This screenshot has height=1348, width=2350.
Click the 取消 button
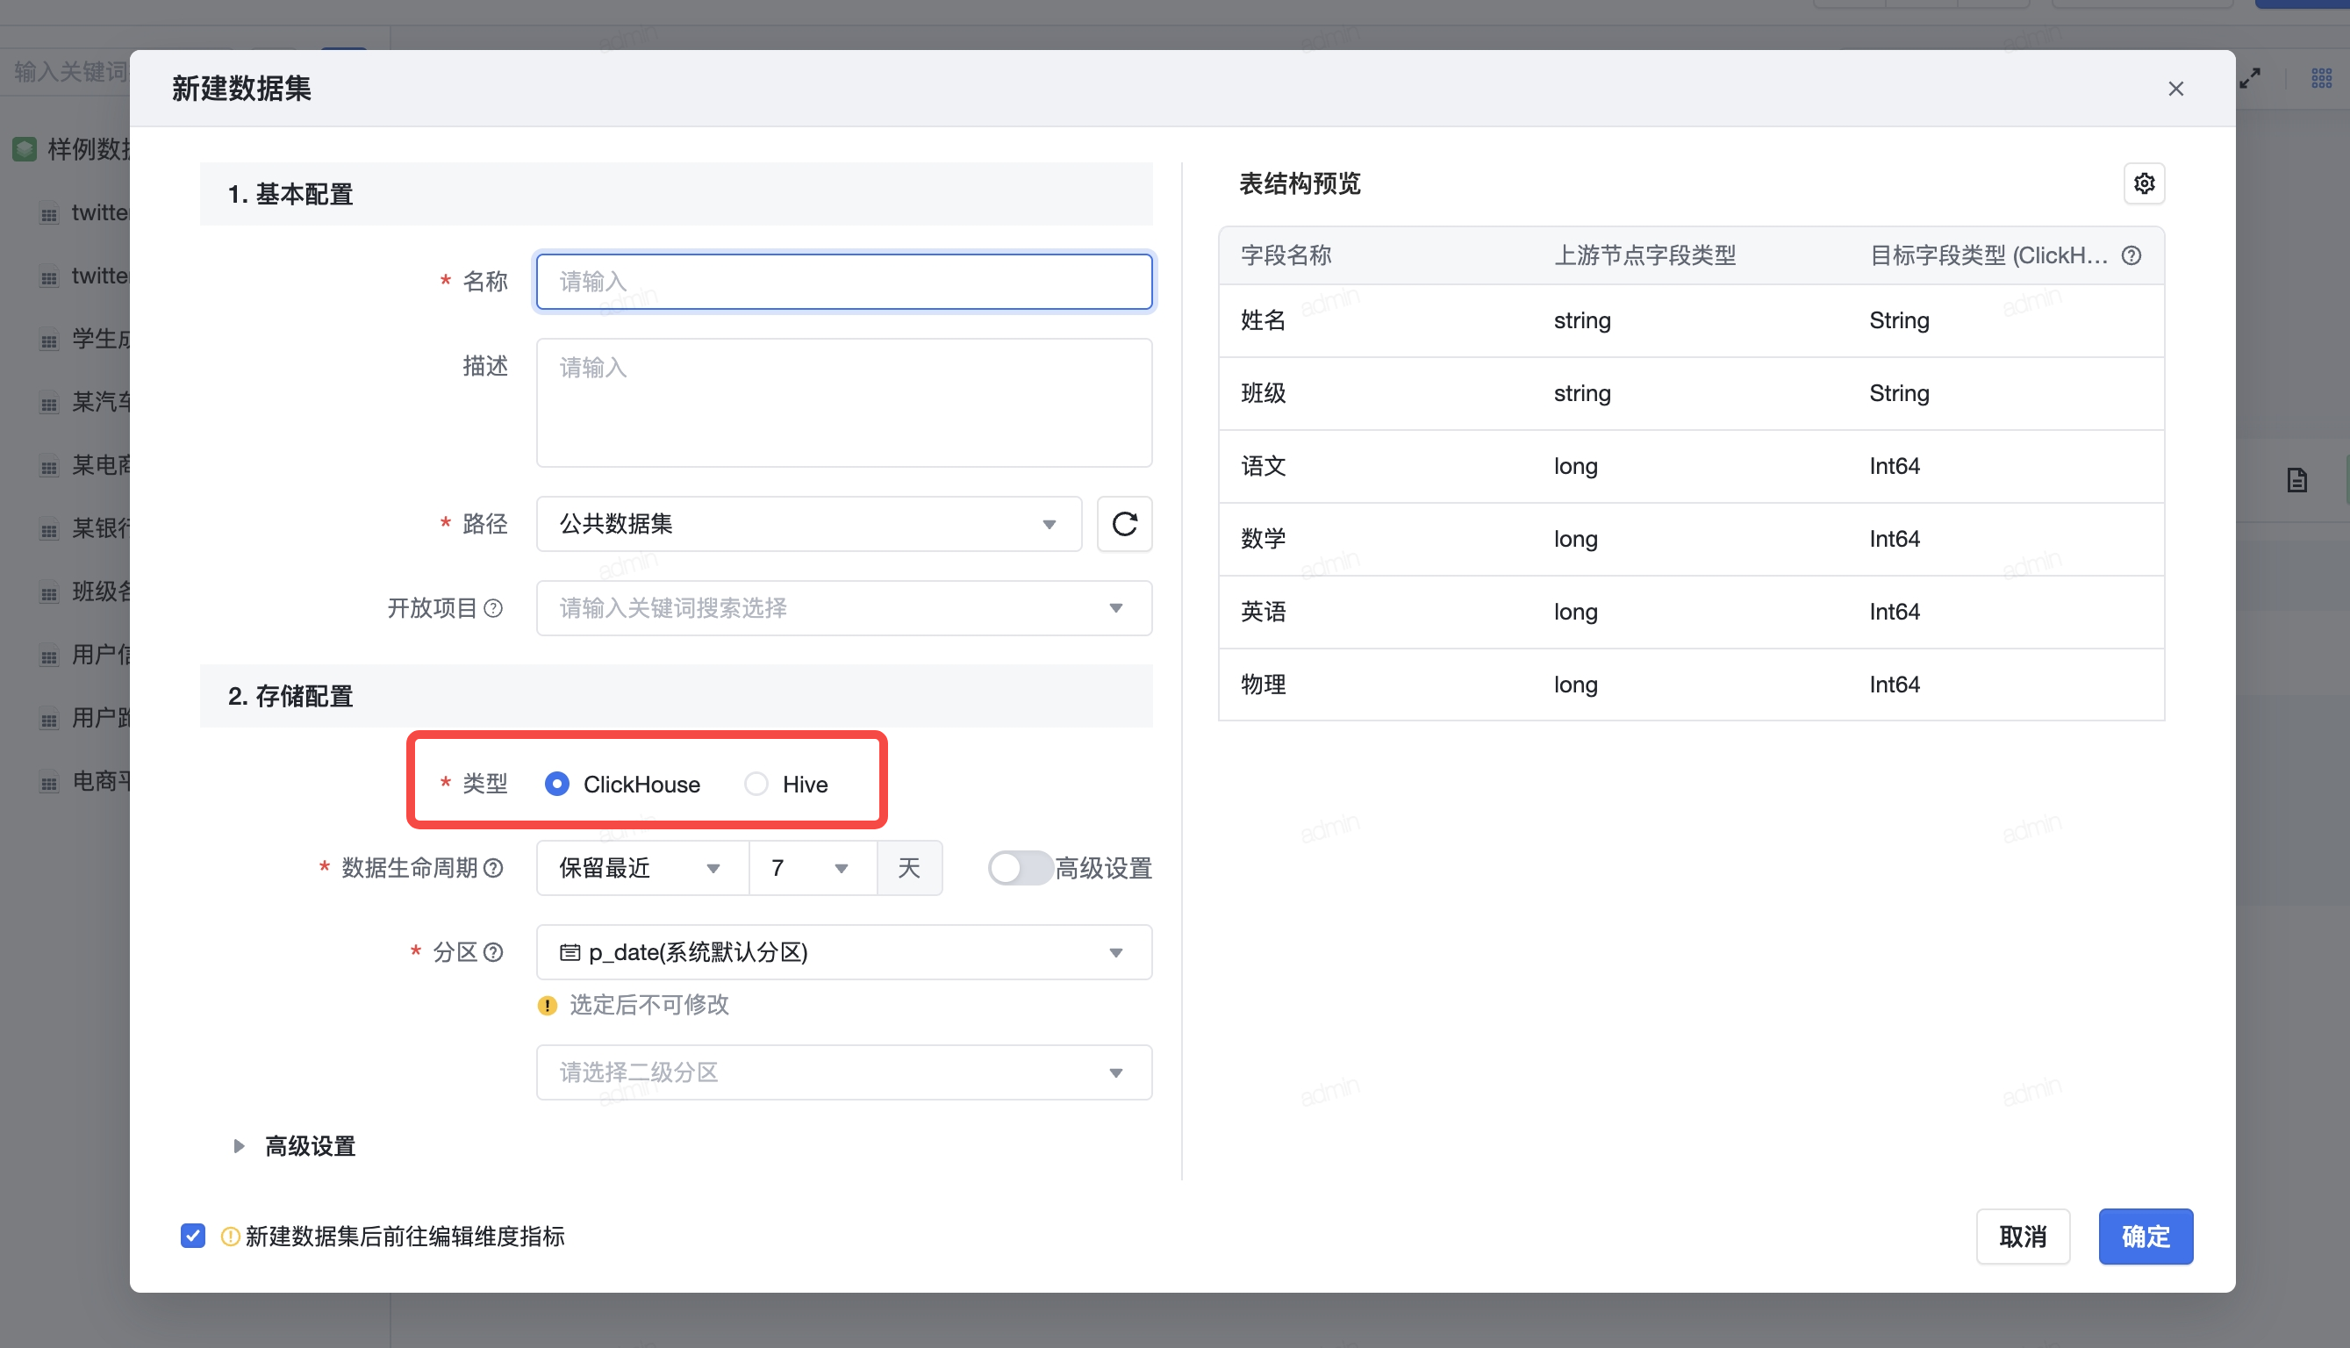point(2023,1236)
